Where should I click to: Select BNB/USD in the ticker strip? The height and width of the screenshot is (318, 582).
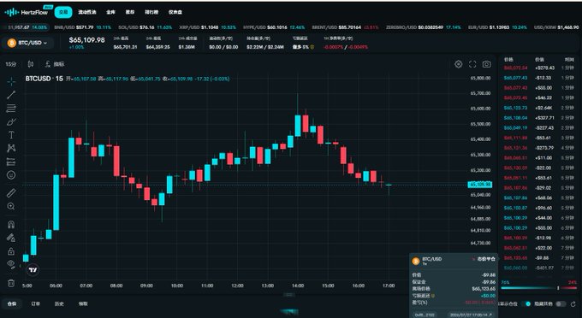click(x=82, y=27)
